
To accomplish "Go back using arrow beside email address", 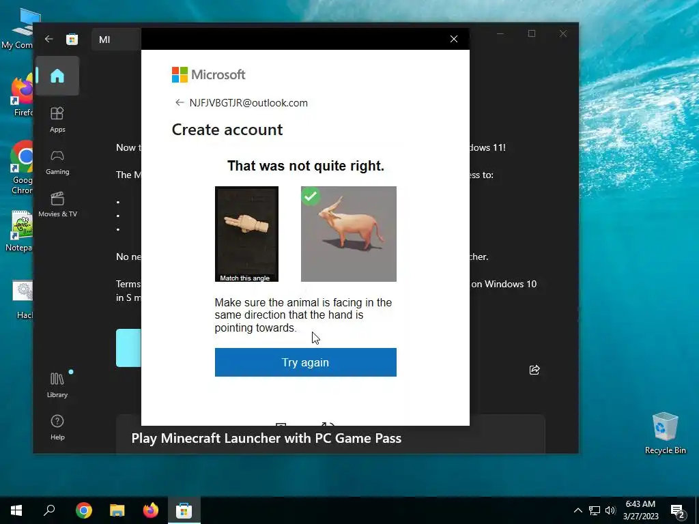I will coord(180,102).
